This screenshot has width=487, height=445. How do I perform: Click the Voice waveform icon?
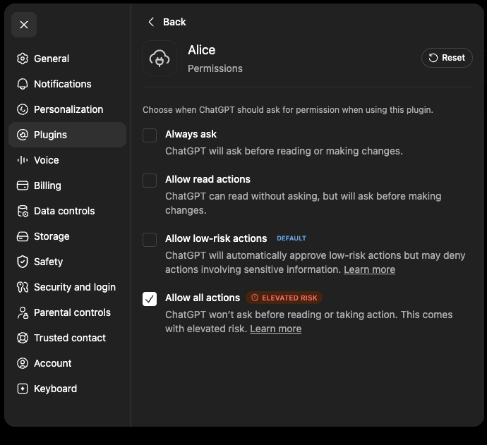click(x=23, y=160)
